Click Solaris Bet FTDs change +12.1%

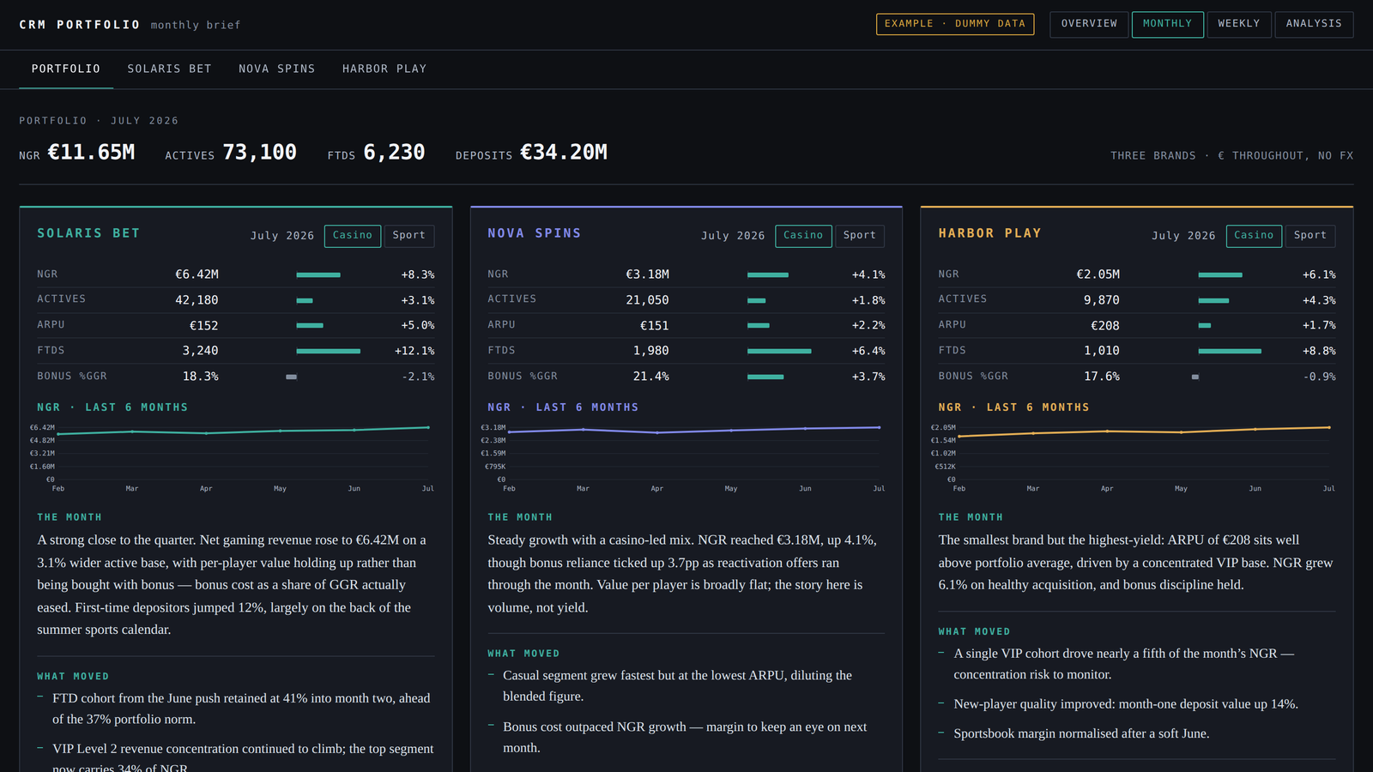tap(414, 351)
